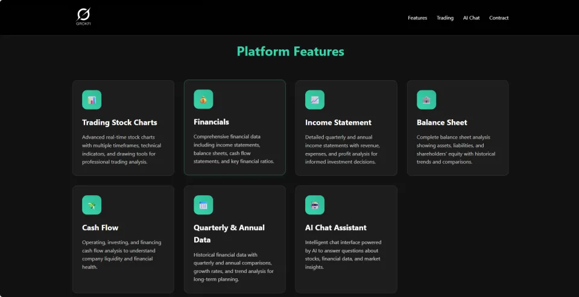
Task: Click the Financials money bag icon
Action: click(x=203, y=99)
